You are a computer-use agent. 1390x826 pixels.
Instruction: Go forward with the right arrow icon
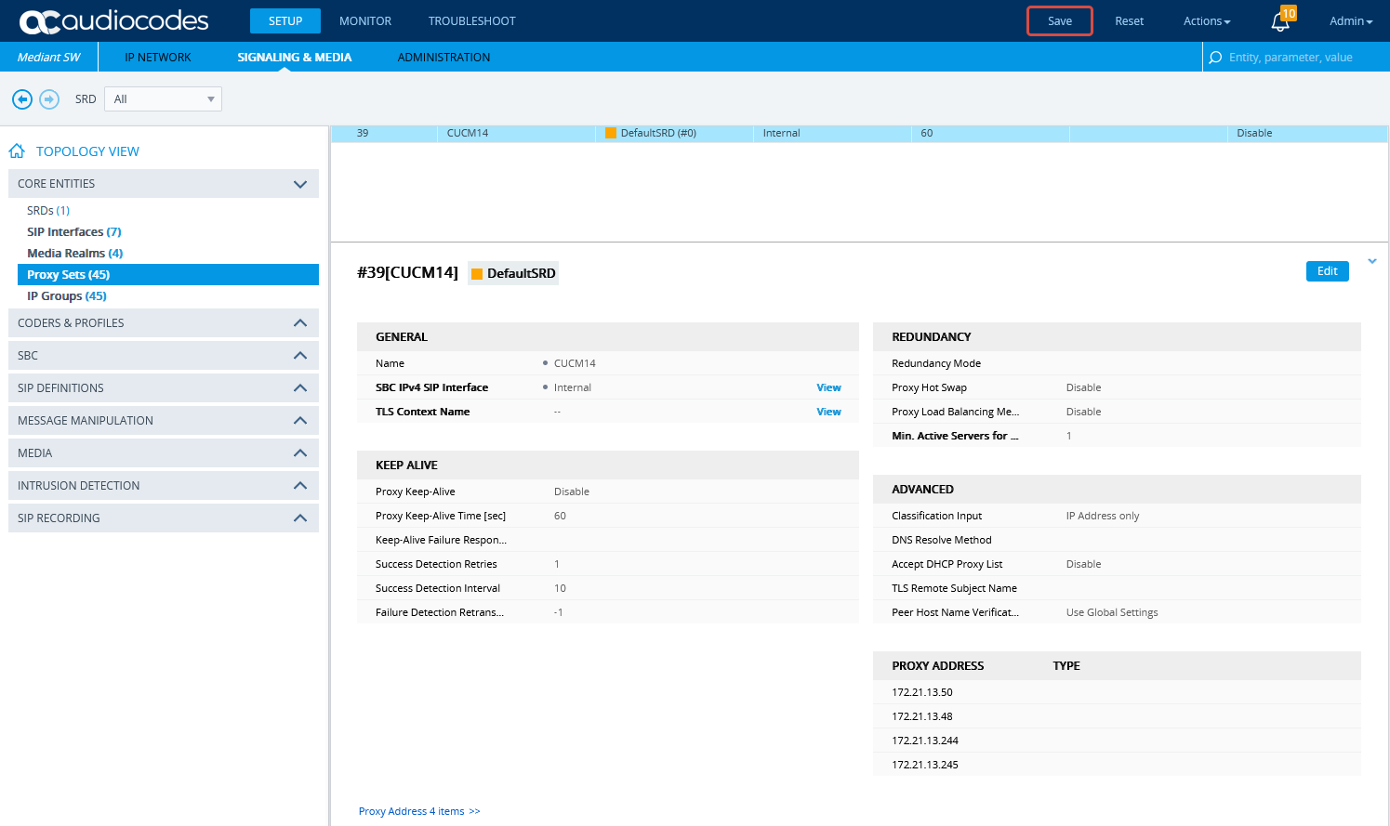point(49,99)
